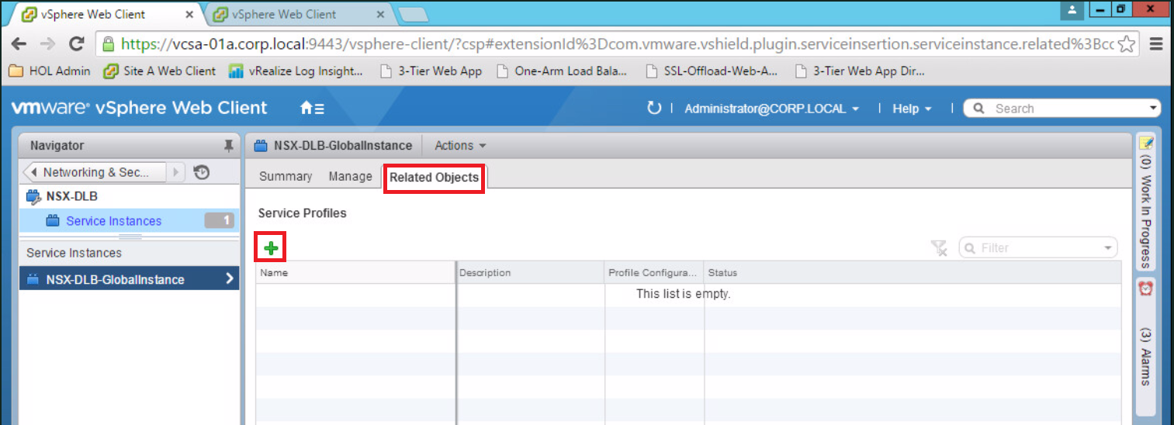Reload the page with browser refresh icon
This screenshot has height=425, width=1174.
coord(76,44)
